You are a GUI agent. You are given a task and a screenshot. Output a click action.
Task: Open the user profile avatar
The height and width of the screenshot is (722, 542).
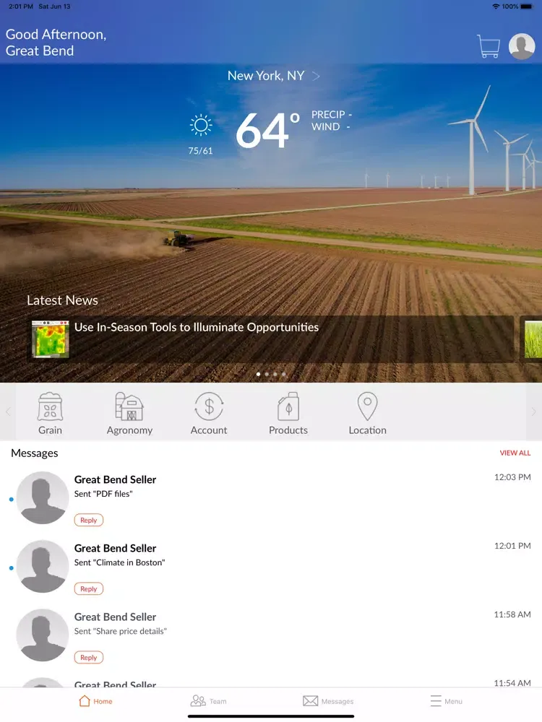pos(522,46)
